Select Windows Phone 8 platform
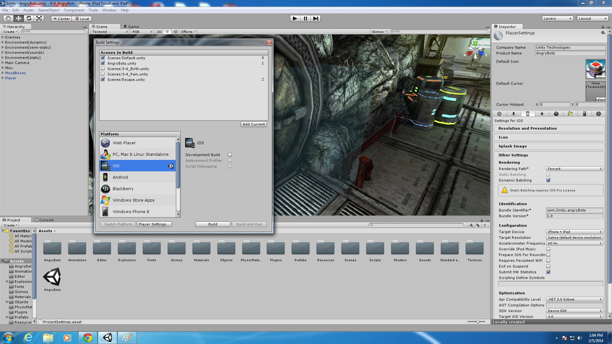The width and height of the screenshot is (612, 344). (x=138, y=211)
